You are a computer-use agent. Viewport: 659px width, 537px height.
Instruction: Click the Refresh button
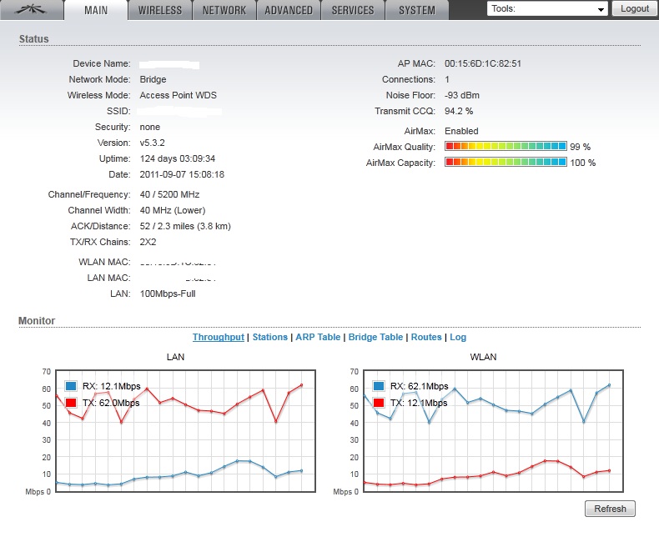[x=610, y=509]
